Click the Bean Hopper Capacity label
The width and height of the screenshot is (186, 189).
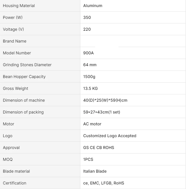pos(24,77)
